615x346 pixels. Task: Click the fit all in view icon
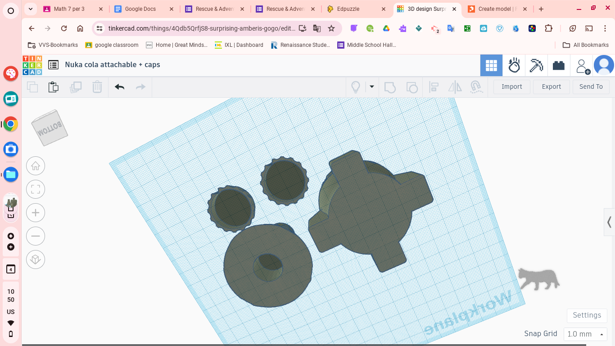pyautogui.click(x=36, y=189)
